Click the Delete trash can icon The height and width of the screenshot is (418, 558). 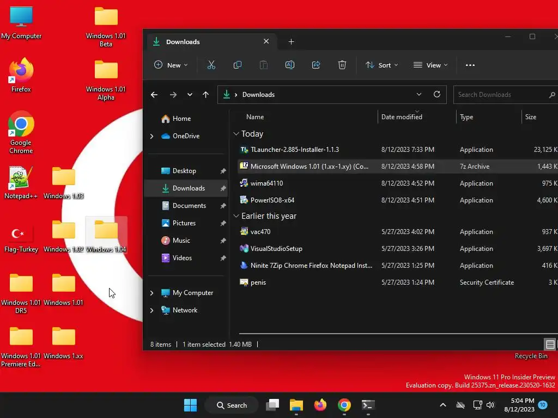coord(342,65)
